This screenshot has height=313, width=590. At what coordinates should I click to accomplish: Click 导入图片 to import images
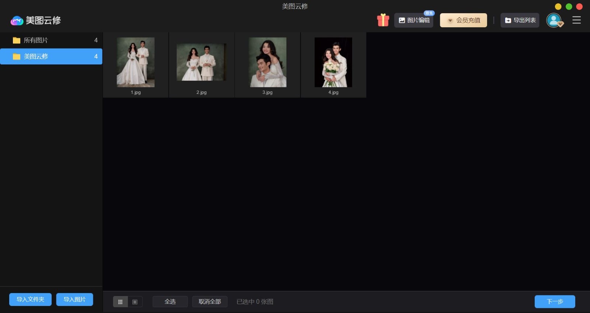pos(74,299)
